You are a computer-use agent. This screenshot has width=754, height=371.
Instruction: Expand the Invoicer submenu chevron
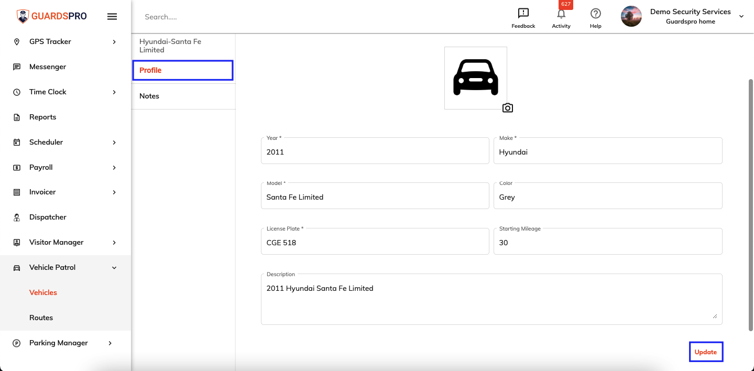click(x=114, y=192)
